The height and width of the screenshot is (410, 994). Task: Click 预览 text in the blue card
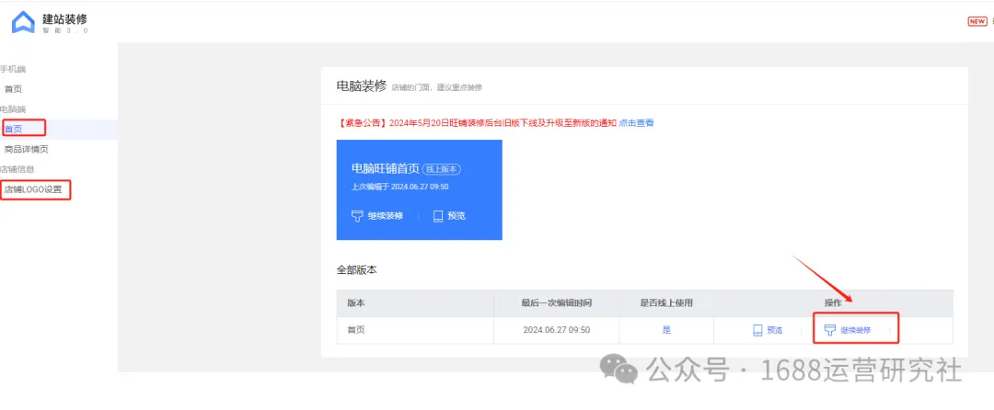pos(457,216)
